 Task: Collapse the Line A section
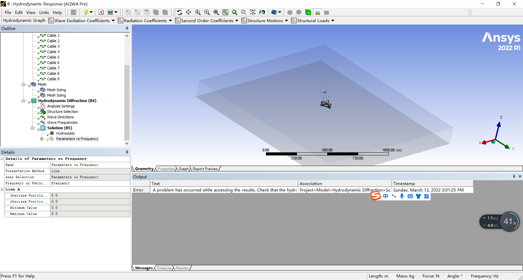[2, 189]
